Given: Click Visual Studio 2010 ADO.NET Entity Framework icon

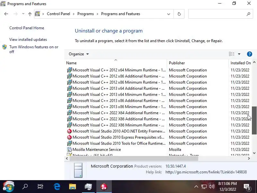Looking at the screenshot, I should pos(69,131).
